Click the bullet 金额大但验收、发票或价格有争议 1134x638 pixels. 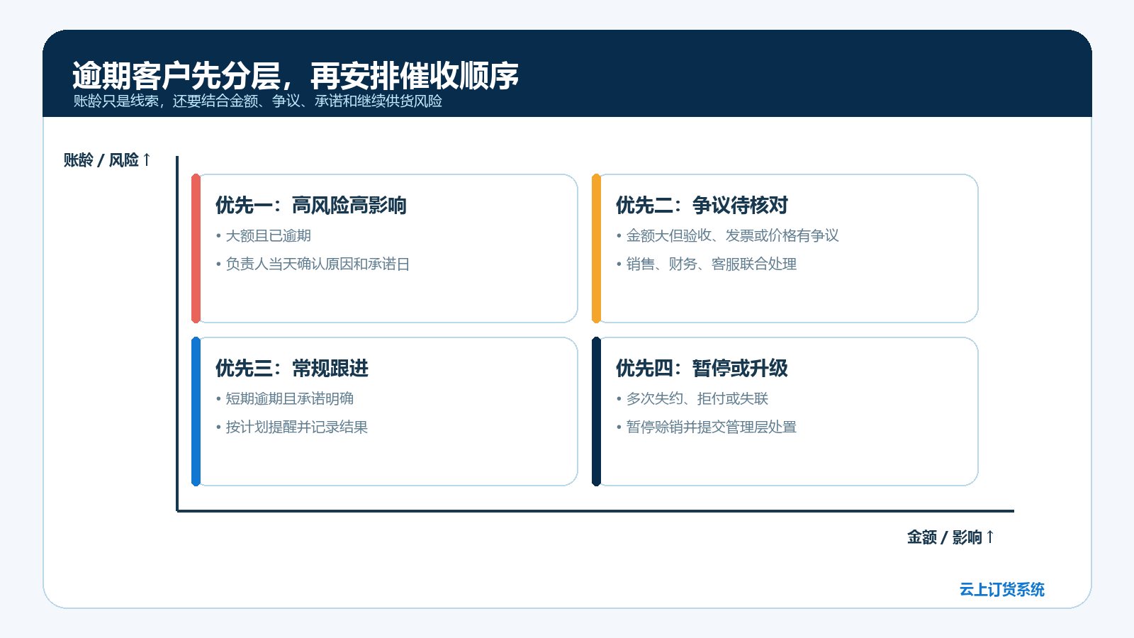click(727, 236)
